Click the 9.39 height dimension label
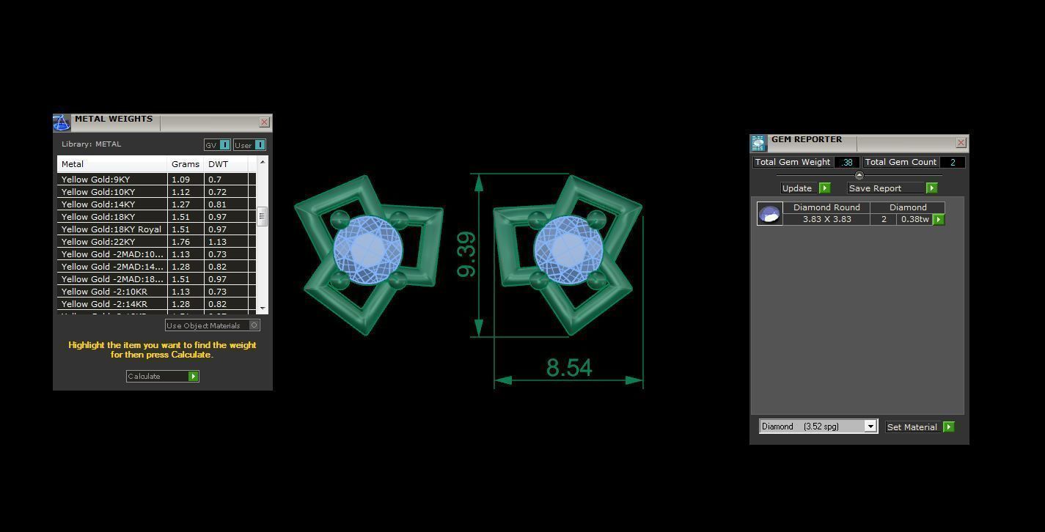Image resolution: width=1045 pixels, height=532 pixels. 466,255
